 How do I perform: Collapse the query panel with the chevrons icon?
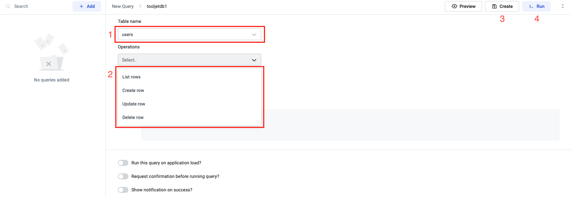(562, 6)
